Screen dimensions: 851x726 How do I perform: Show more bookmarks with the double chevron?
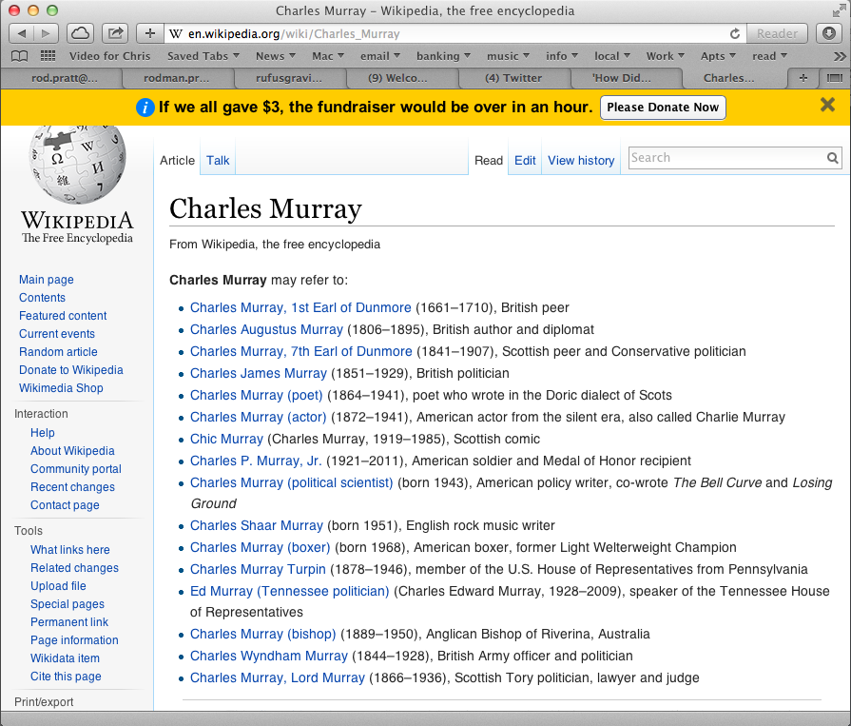click(x=839, y=56)
